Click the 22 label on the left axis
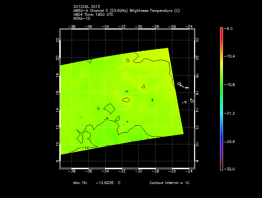Image resolution: width=262 pixels, height=198 pixels. (57, 40)
